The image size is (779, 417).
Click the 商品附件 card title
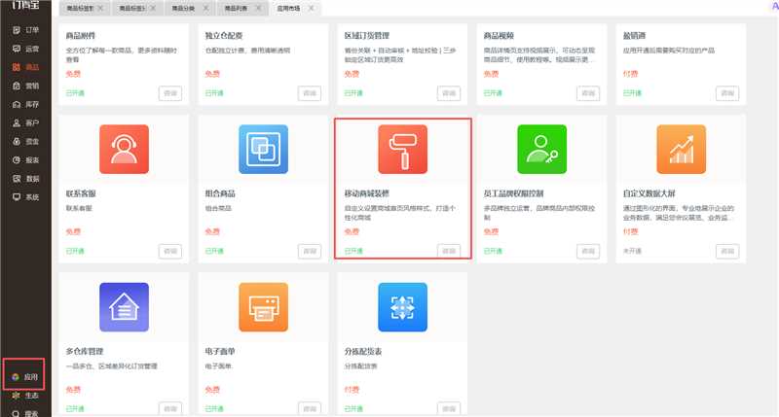pyautogui.click(x=81, y=36)
